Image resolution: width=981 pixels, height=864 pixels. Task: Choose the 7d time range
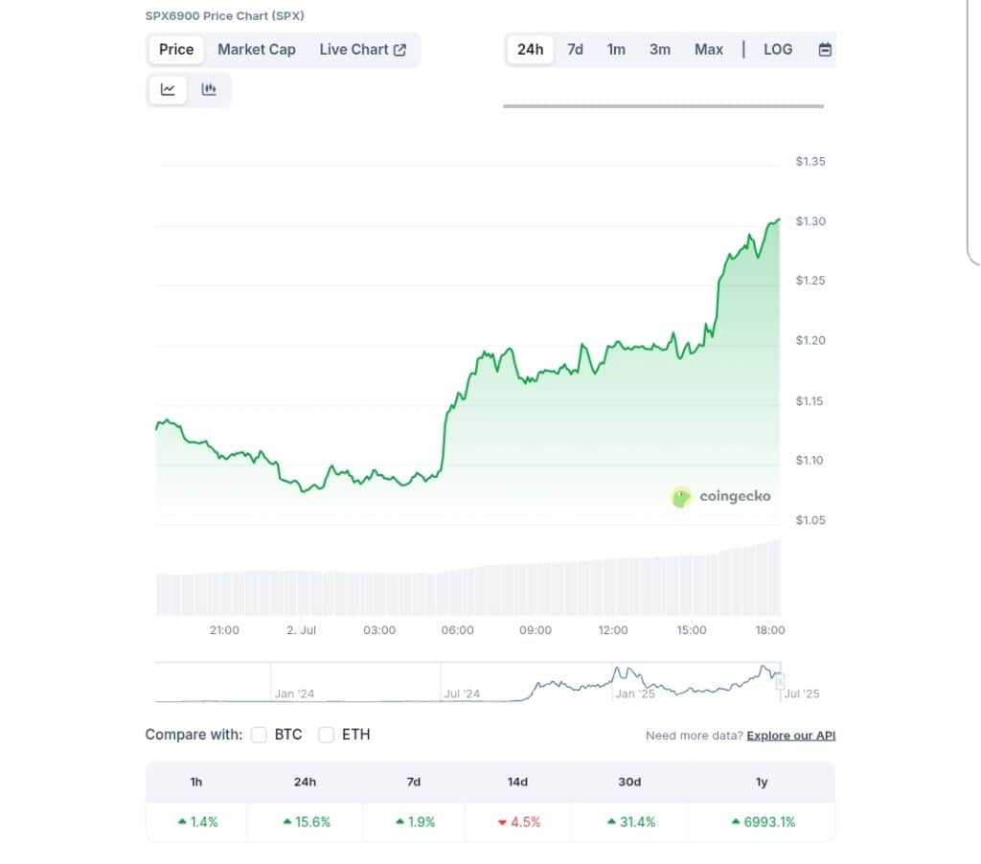click(x=575, y=50)
